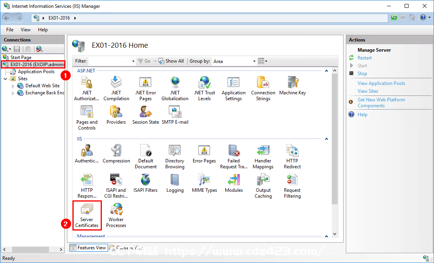The image size is (434, 263).
Task: Open the .NET Globalization feature
Action: point(175,88)
